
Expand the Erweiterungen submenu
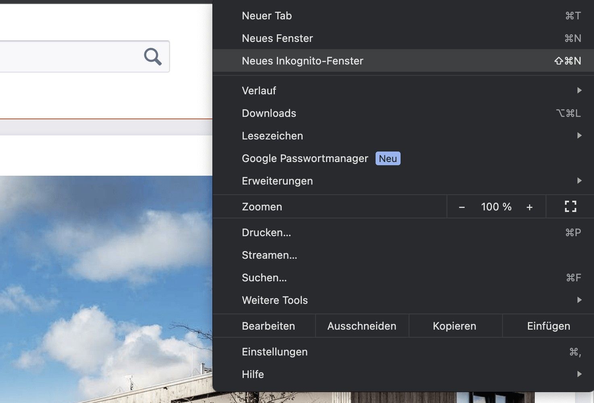click(x=277, y=181)
